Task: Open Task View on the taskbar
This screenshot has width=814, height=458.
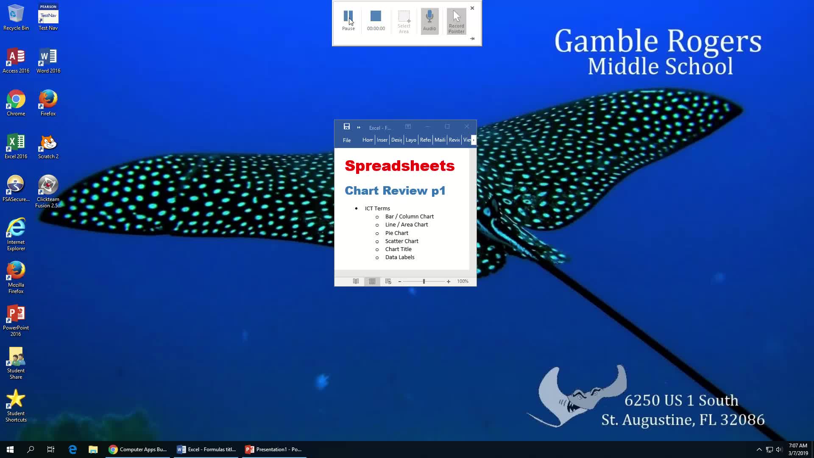Action: tap(51, 450)
